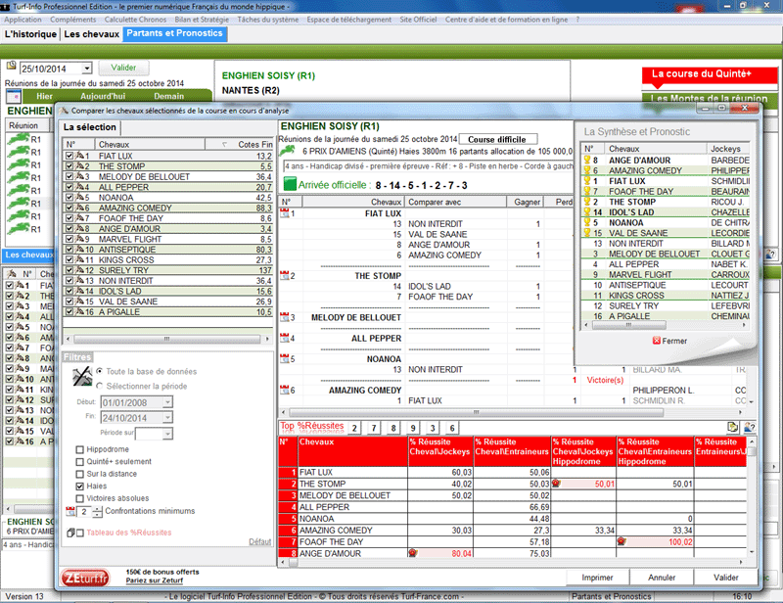Click the Fermer button in synthesis panel

669,341
